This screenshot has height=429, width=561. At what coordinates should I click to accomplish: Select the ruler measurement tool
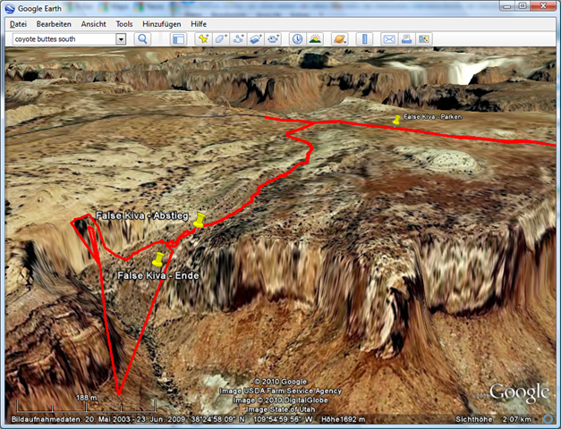(x=364, y=39)
